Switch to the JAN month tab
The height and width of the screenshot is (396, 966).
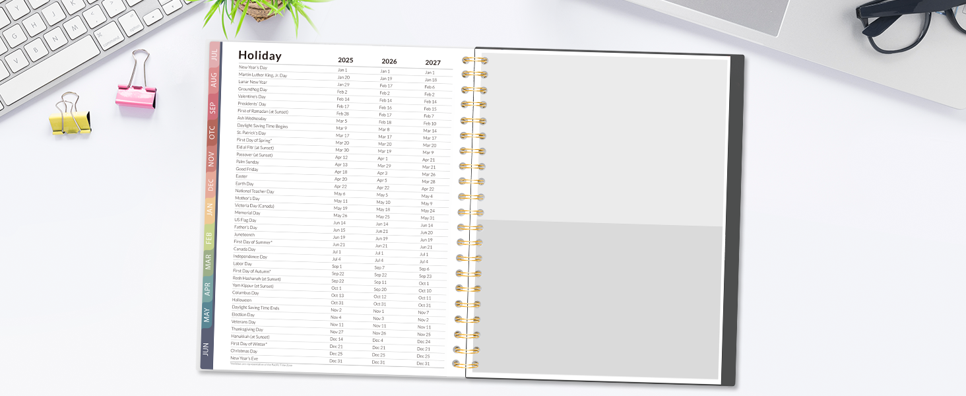click(x=211, y=209)
